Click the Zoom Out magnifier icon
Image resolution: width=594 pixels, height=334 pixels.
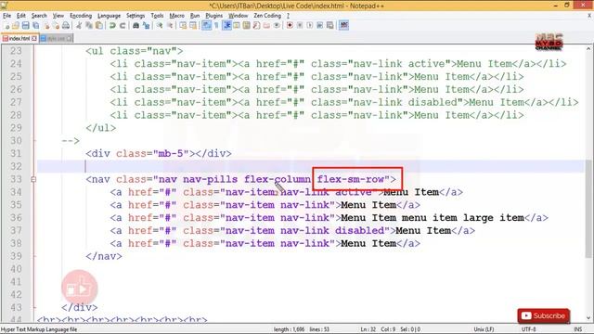(x=170, y=25)
